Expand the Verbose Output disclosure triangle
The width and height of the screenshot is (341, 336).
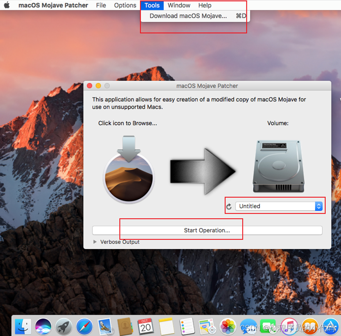pyautogui.click(x=95, y=242)
